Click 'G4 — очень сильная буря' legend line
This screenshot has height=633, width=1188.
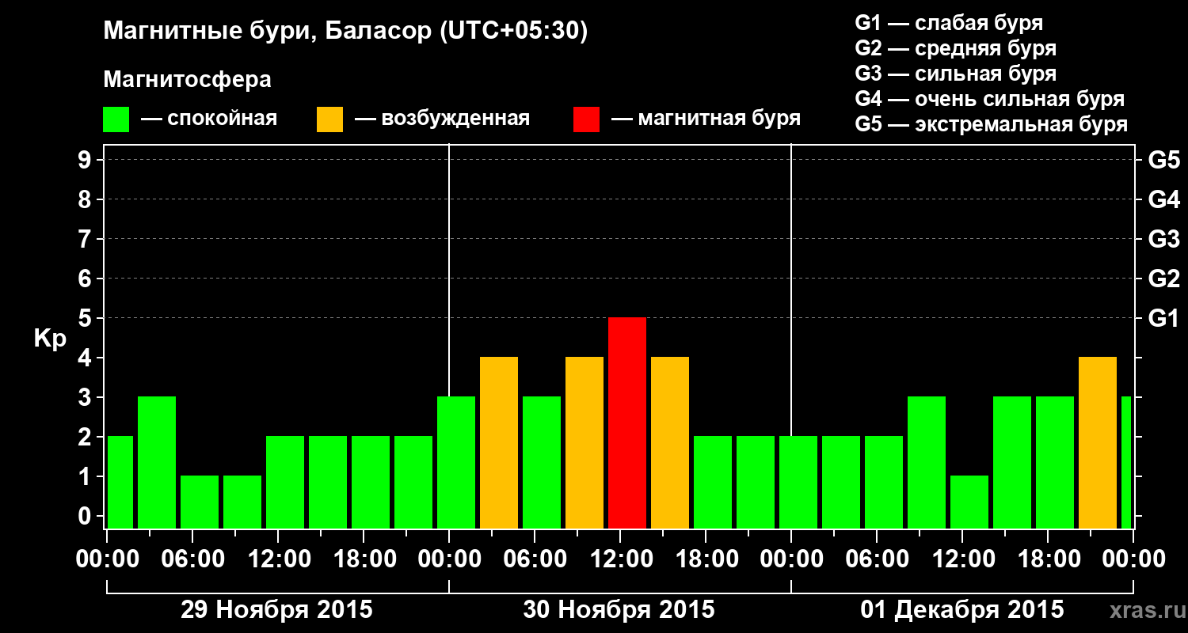point(989,99)
